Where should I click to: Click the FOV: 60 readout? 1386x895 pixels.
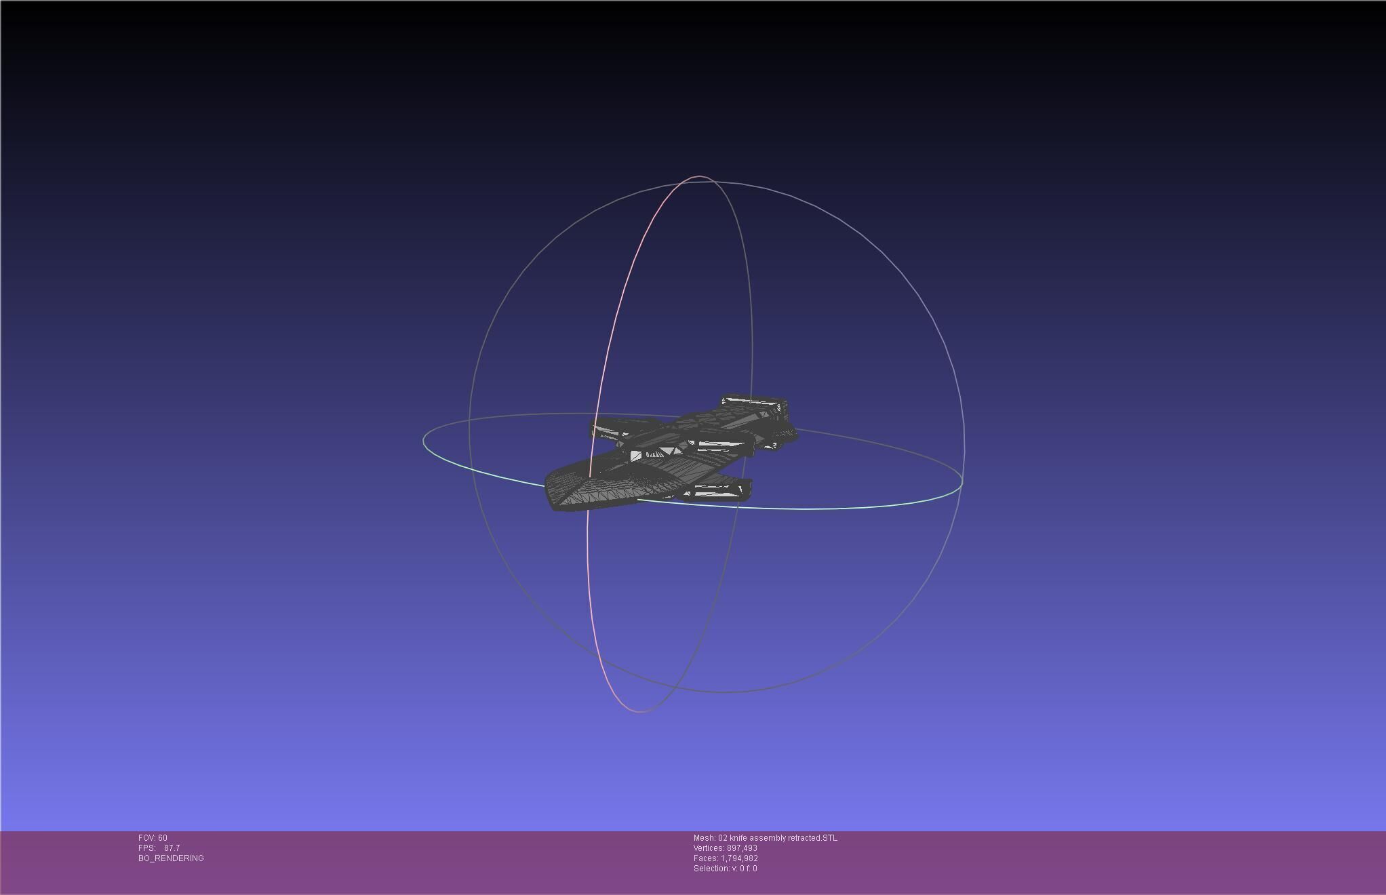(153, 838)
